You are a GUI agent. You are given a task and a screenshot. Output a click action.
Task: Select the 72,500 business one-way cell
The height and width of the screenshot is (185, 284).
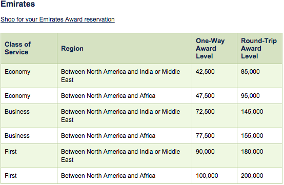205,112
